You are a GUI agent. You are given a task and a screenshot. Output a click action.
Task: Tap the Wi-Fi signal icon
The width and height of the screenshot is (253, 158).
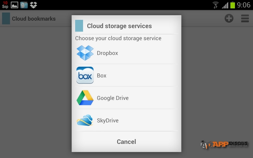tap(215, 5)
